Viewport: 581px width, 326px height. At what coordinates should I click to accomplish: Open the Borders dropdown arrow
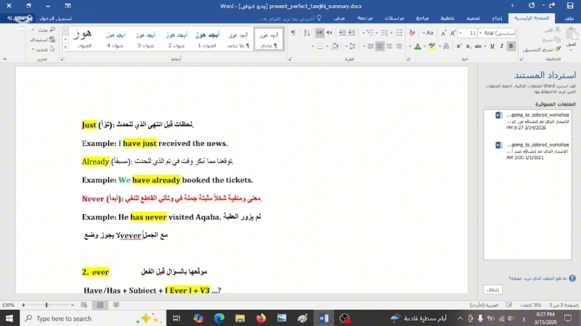coord(313,46)
